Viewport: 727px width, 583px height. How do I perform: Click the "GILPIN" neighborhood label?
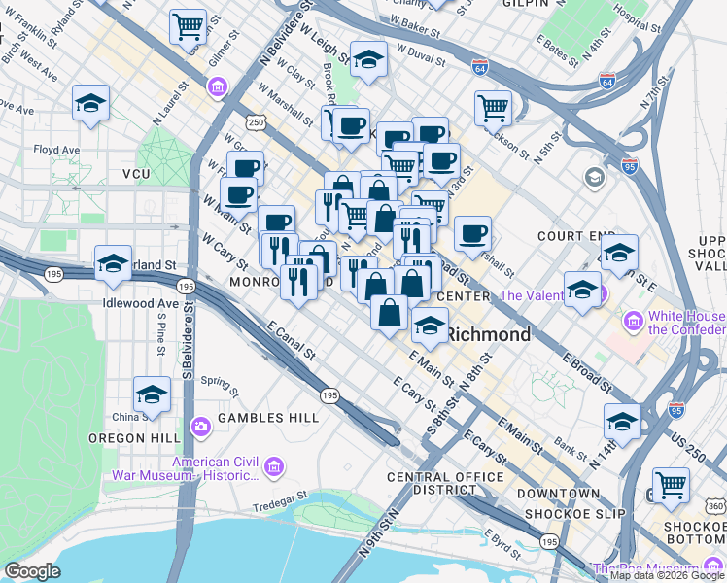pos(525,3)
